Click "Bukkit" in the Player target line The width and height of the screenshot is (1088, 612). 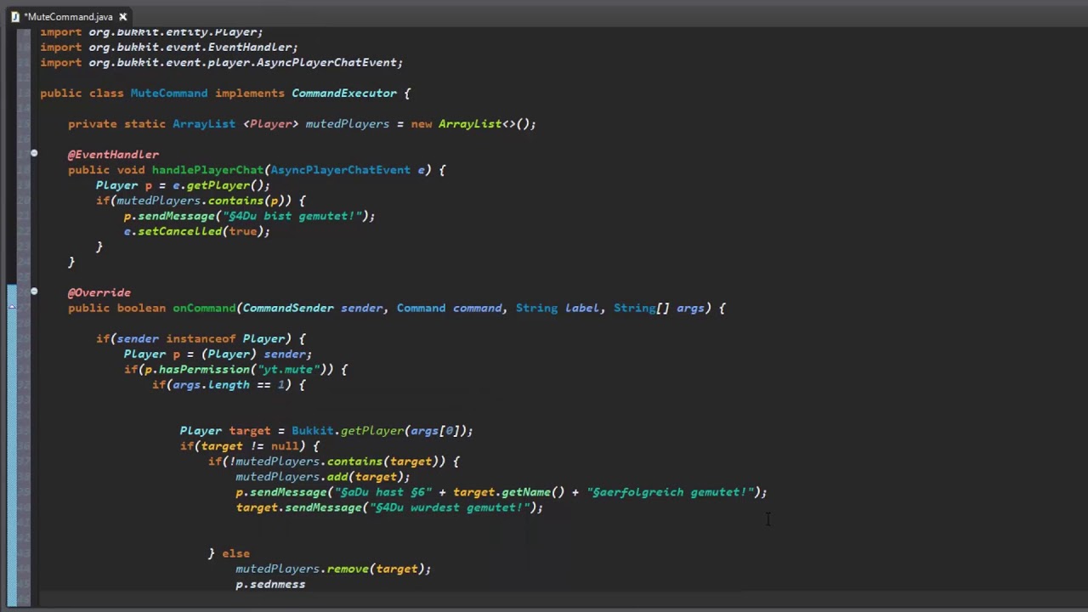[313, 431]
